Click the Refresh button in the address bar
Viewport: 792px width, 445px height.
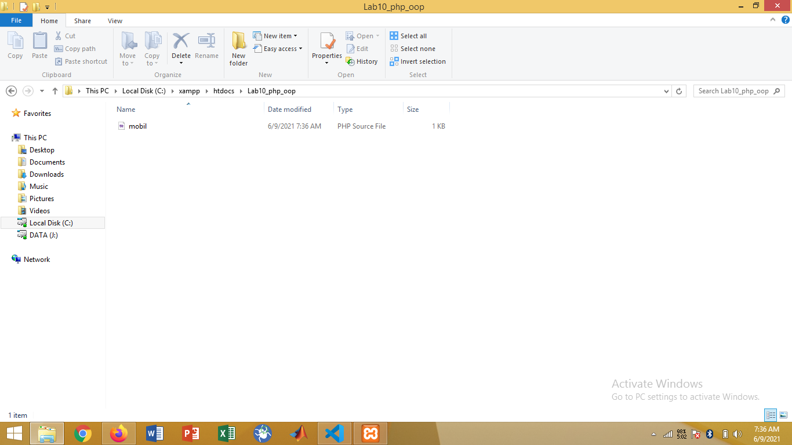[x=679, y=90]
